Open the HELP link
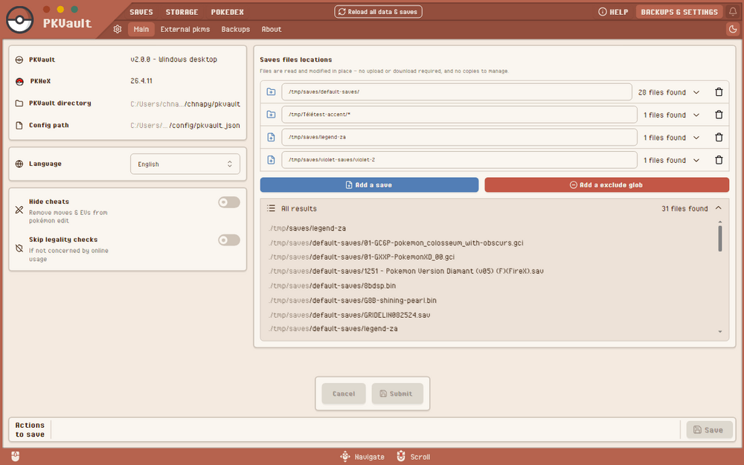Screen dimensions: 744x465 click(x=613, y=12)
